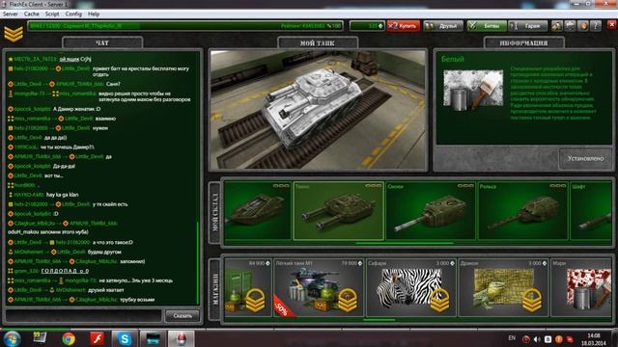This screenshot has height=347, width=618.
Task: Click the clan/players icon left of settings
Action: coord(556,26)
